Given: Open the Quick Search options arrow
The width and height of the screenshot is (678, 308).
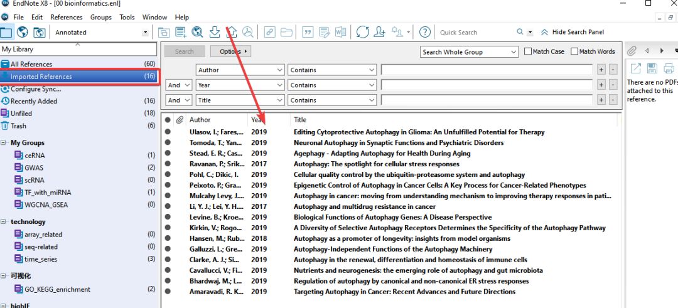Looking at the screenshot, I should tap(530, 33).
